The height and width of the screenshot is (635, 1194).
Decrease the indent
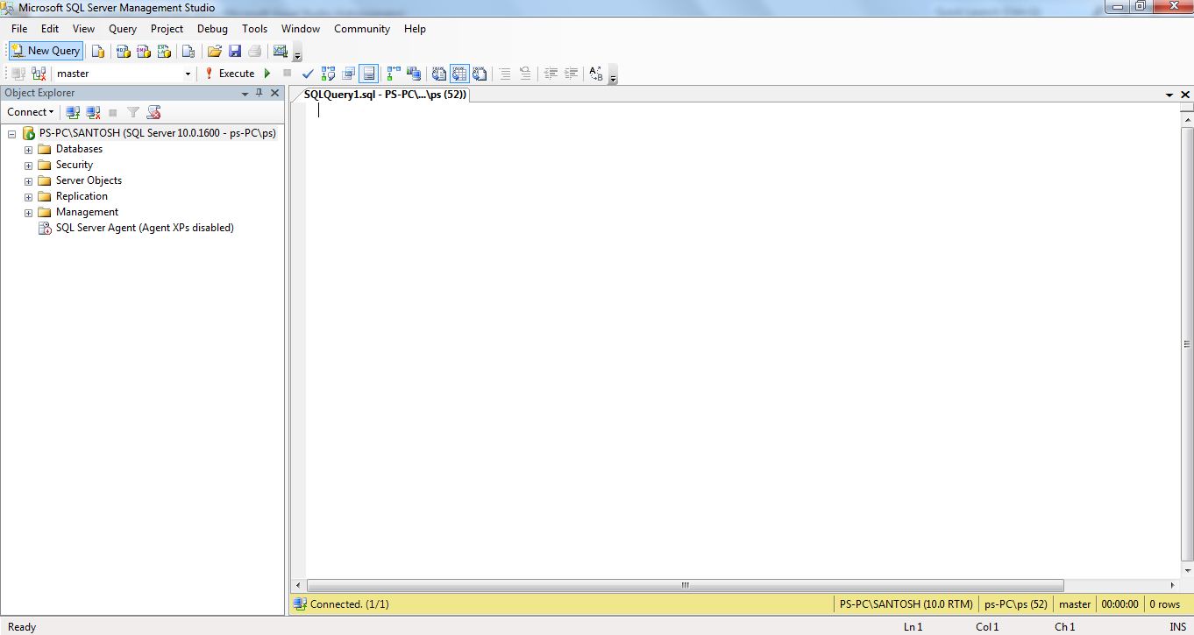click(x=551, y=74)
